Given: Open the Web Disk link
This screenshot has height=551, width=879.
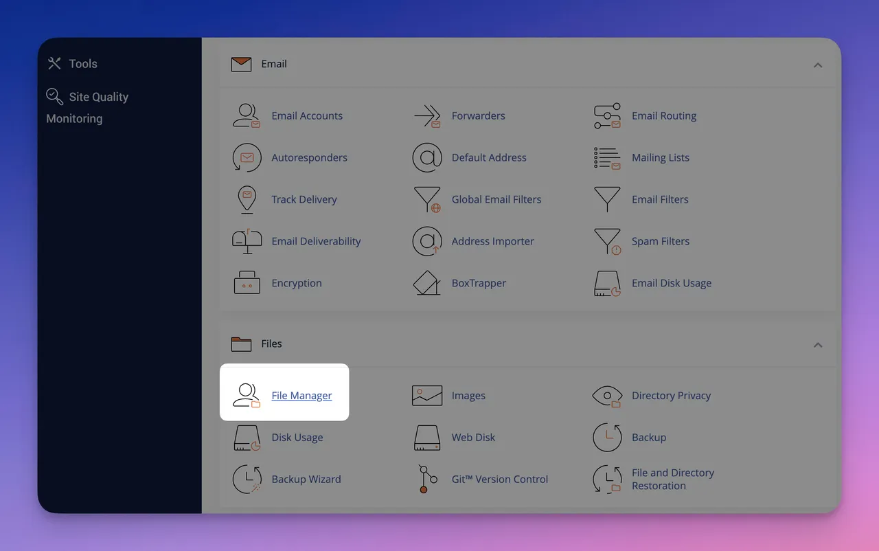Looking at the screenshot, I should (x=473, y=438).
